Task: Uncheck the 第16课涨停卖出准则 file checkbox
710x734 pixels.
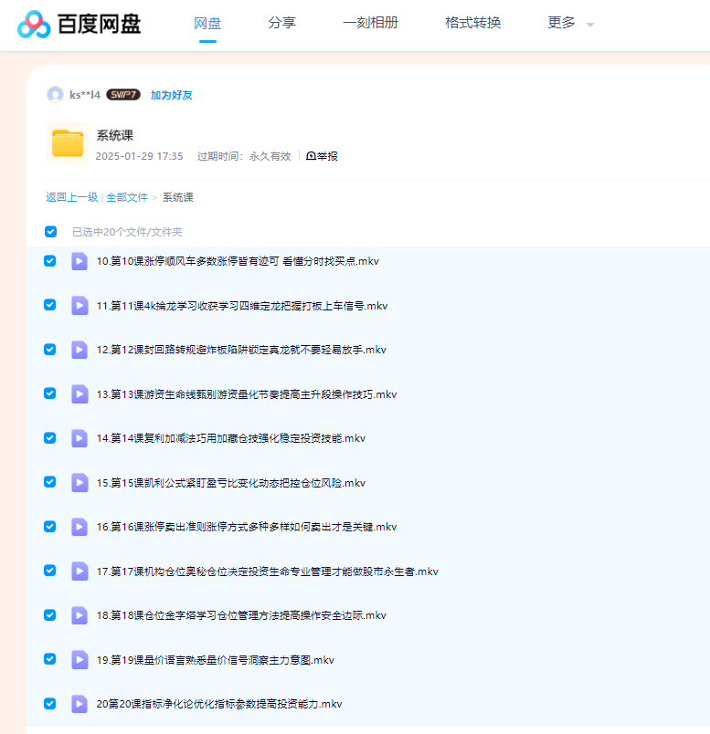Action: coord(49,526)
